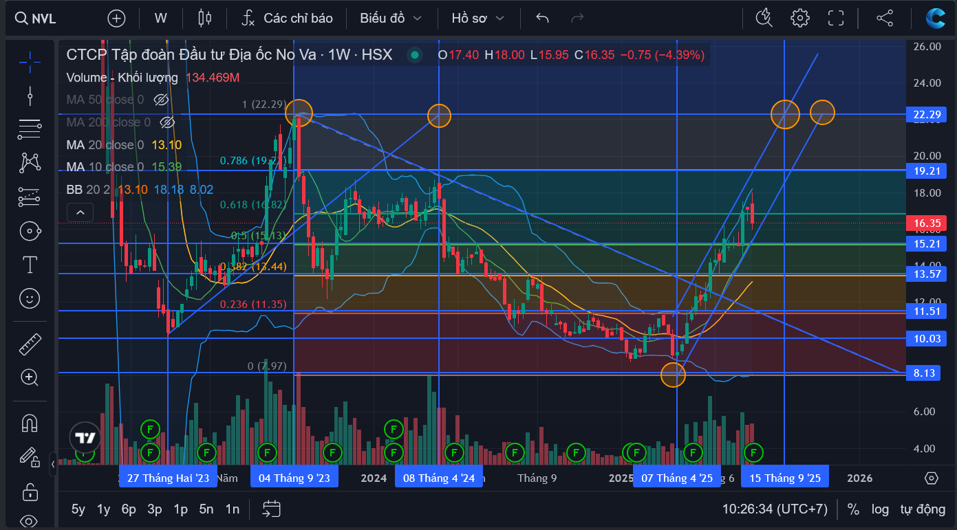
Task: Share the chart with the share icon
Action: tap(885, 19)
